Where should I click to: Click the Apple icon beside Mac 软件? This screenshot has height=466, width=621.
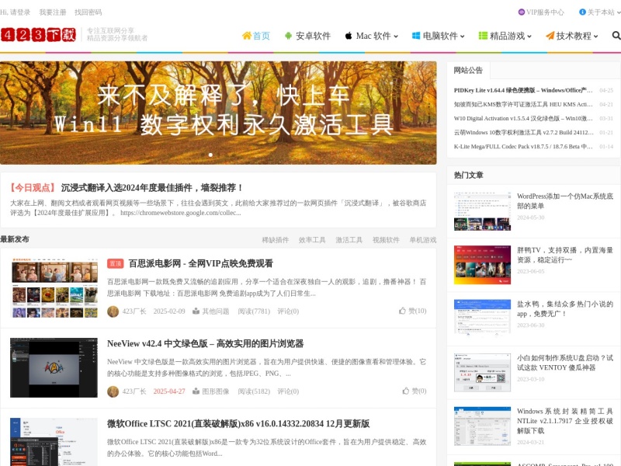349,36
